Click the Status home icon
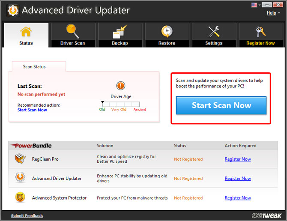 [26, 32]
